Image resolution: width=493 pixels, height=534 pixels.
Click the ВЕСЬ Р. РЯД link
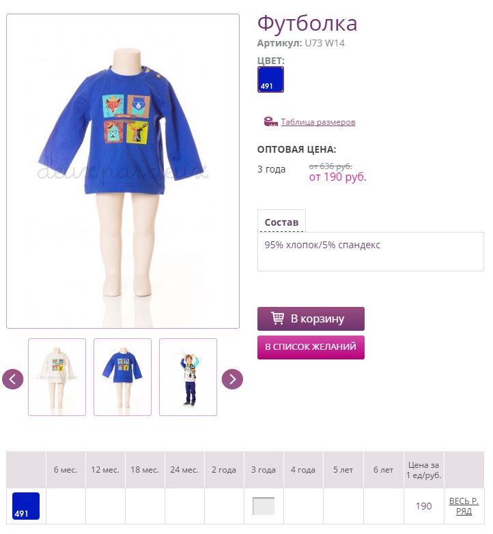click(464, 506)
